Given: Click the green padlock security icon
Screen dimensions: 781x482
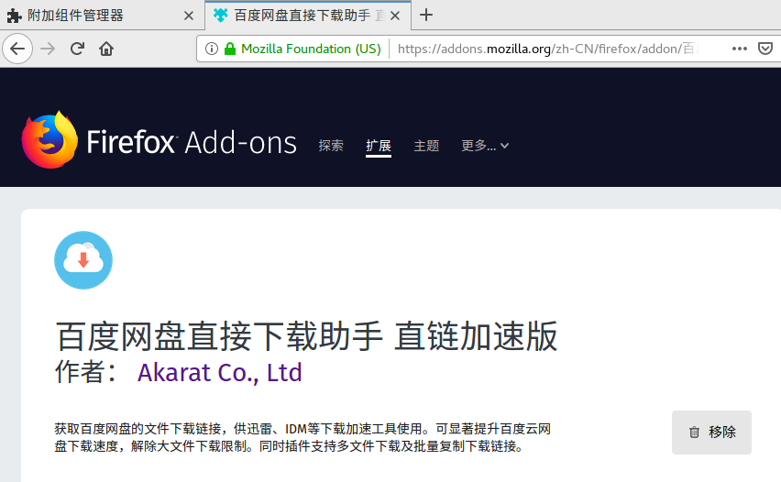Looking at the screenshot, I should click(x=229, y=49).
